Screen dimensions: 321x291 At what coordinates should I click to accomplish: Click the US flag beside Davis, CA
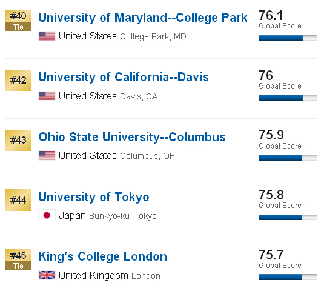pos(47,96)
